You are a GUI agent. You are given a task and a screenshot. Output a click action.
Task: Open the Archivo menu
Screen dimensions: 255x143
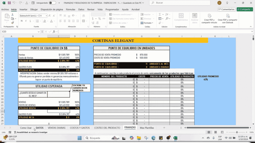click(5, 9)
